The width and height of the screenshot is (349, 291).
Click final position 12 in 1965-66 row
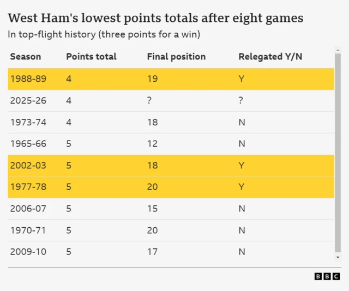pyautogui.click(x=152, y=144)
